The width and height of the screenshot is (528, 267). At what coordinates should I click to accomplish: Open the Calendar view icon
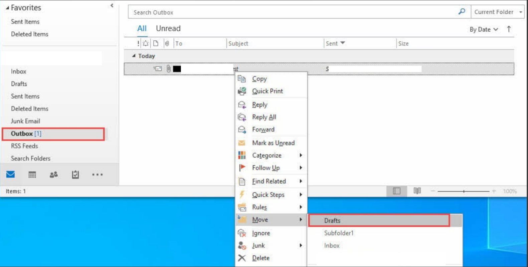tap(32, 175)
